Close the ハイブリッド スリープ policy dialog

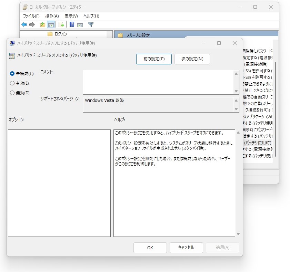click(235, 43)
